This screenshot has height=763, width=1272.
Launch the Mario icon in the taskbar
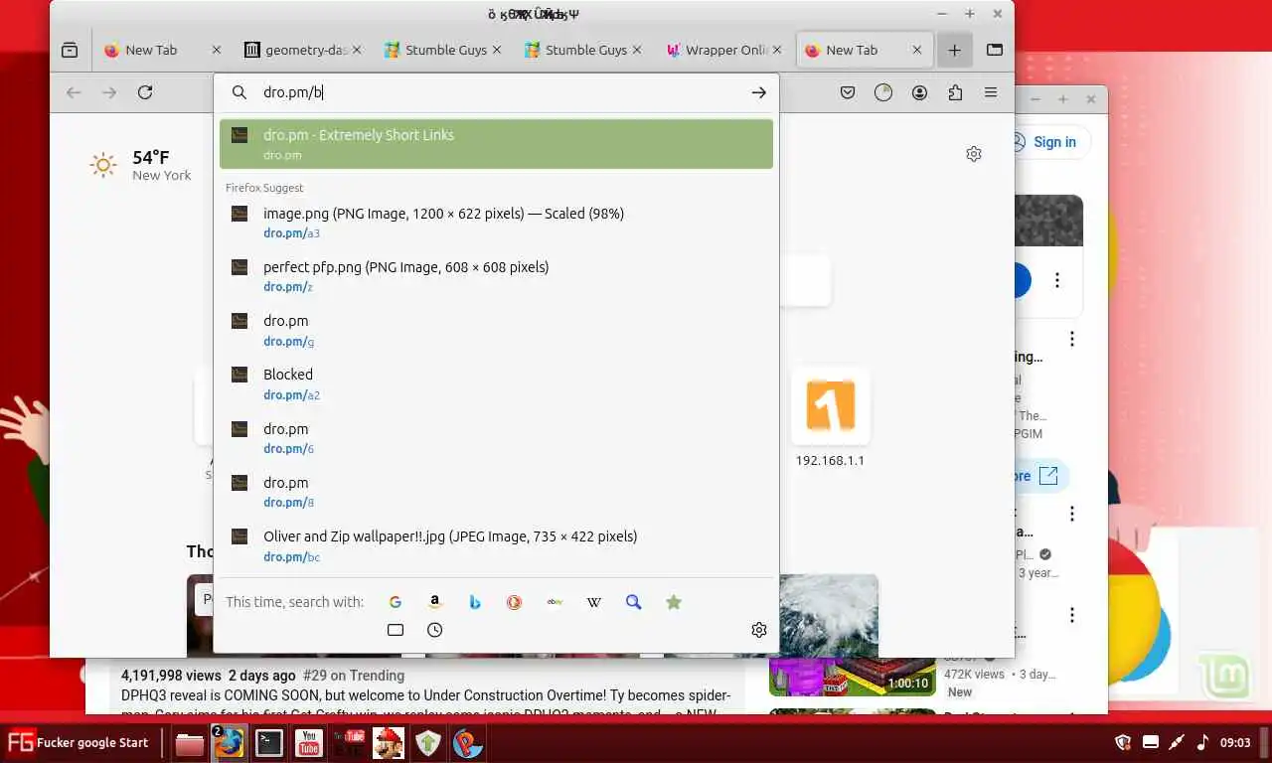tap(389, 743)
